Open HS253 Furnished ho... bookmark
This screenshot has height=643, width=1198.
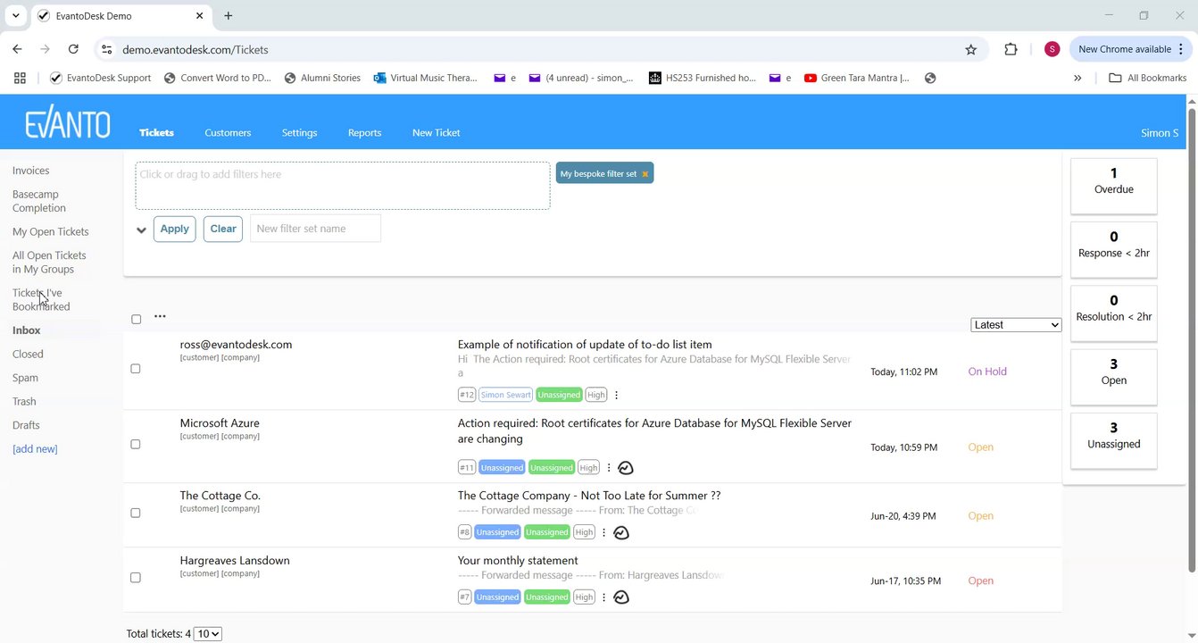pos(703,78)
